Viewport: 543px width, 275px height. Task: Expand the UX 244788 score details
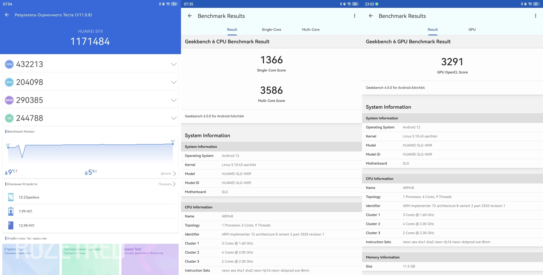click(x=174, y=118)
